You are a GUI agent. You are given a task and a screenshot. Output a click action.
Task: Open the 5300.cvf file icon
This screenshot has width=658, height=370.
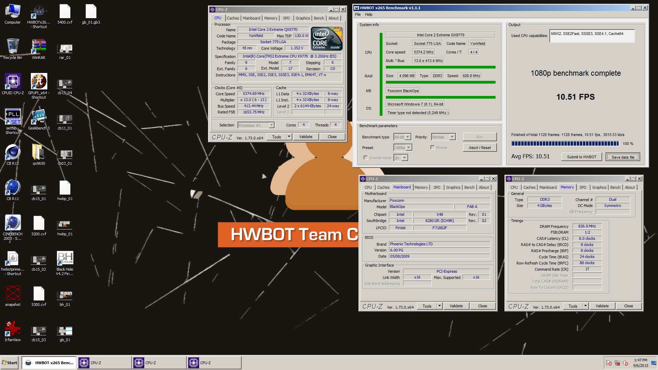click(39, 296)
